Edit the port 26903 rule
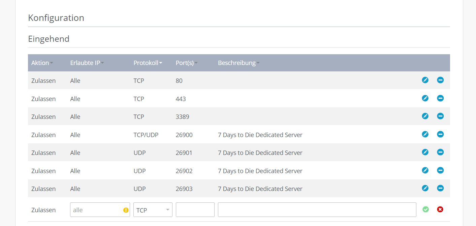Image resolution: width=476 pixels, height=226 pixels. pyautogui.click(x=425, y=188)
